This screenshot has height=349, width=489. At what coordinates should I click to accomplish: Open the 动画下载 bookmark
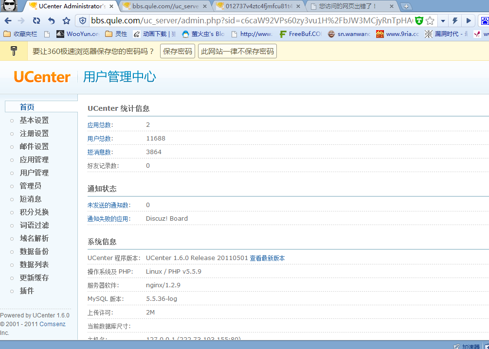click(154, 34)
